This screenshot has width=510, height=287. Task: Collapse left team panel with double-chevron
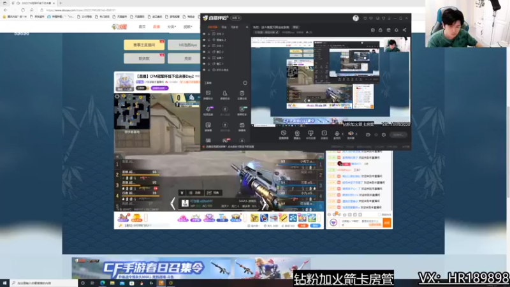[117, 157]
